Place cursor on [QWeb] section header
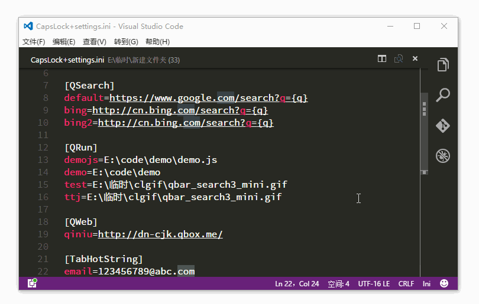The width and height of the screenshot is (479, 304). tap(80, 222)
